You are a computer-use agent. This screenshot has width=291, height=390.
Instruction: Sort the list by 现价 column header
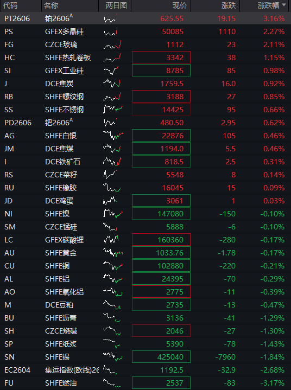click(180, 5)
